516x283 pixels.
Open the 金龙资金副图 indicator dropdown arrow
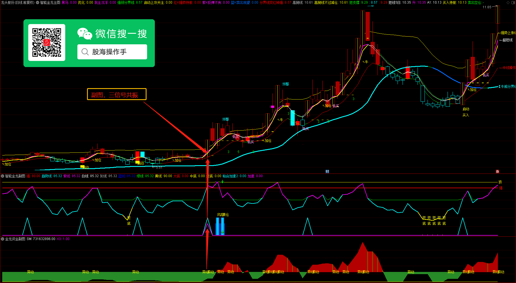coord(3,239)
